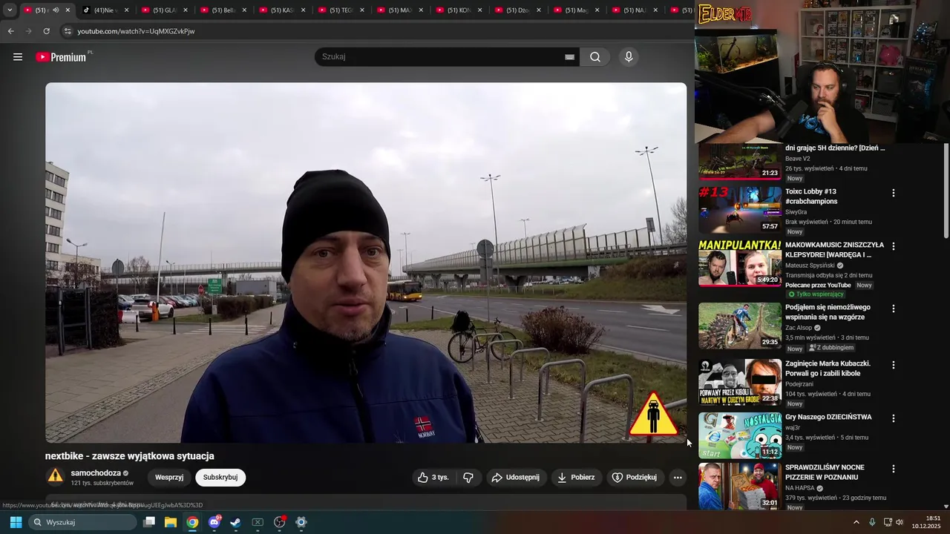Viewport: 950px width, 534px height.
Task: Open more actions three-dot menu under video
Action: pyautogui.click(x=678, y=478)
